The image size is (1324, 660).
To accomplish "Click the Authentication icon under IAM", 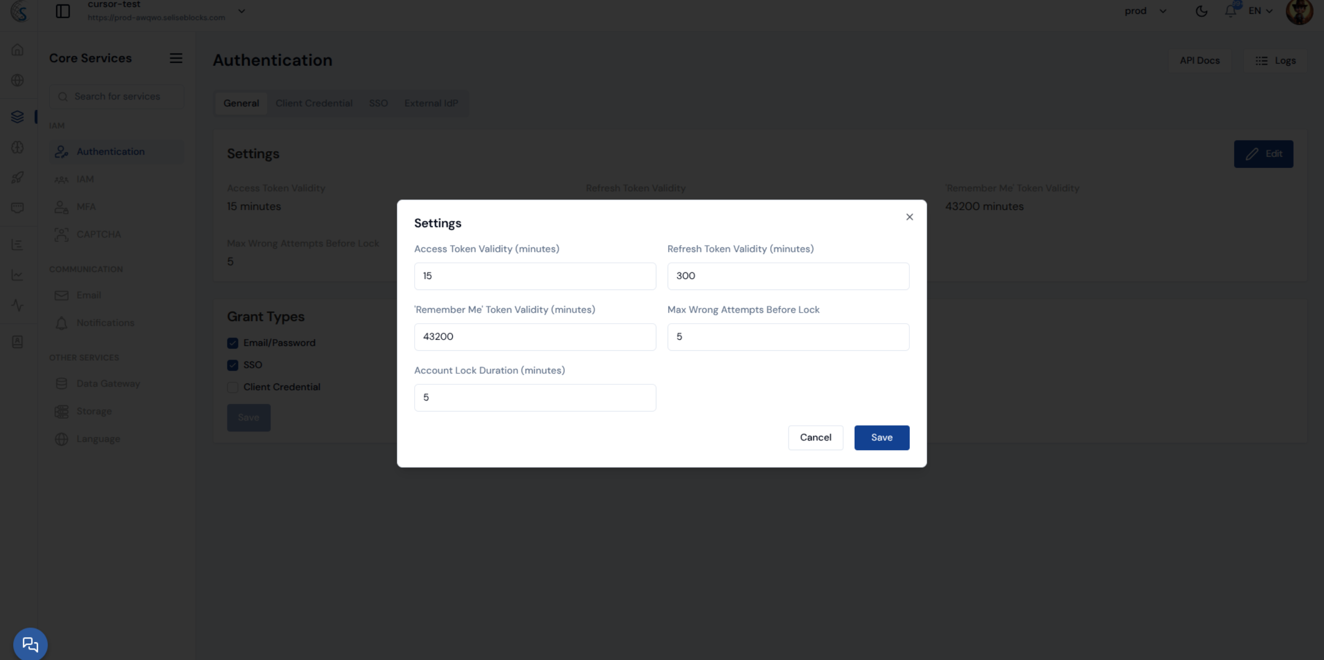I will [61, 151].
